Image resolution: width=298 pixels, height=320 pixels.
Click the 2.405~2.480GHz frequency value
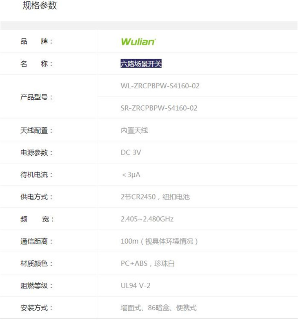(147, 219)
